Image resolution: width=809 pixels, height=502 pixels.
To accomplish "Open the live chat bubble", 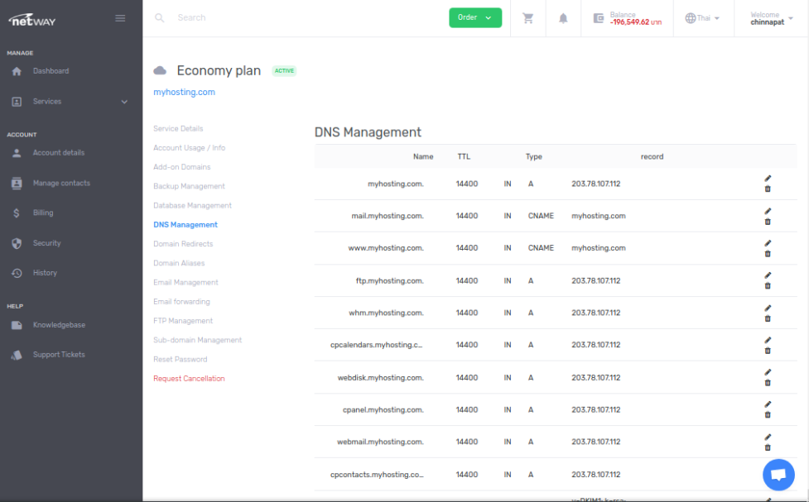I will (x=778, y=475).
